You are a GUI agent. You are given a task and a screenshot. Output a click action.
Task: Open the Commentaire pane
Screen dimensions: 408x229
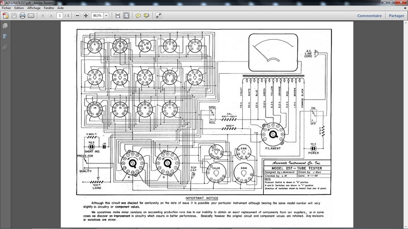pos(369,16)
